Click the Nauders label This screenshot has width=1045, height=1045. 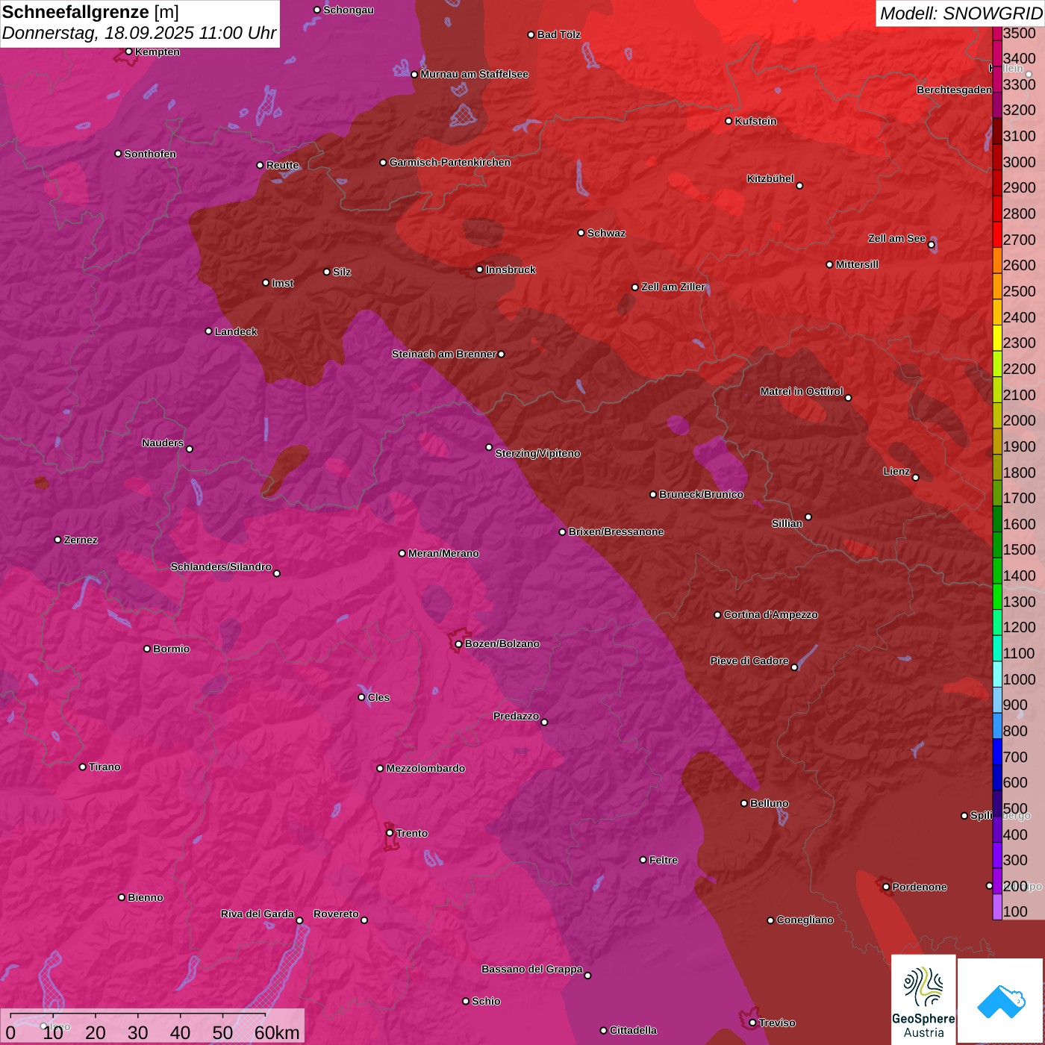163,443
